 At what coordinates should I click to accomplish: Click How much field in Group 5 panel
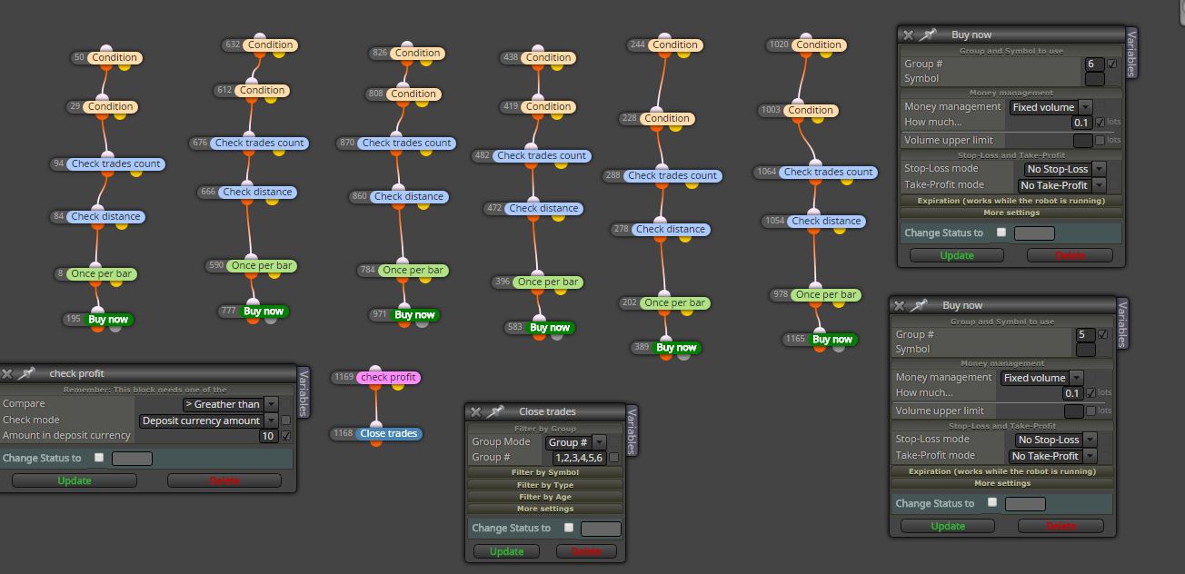coord(1072,393)
